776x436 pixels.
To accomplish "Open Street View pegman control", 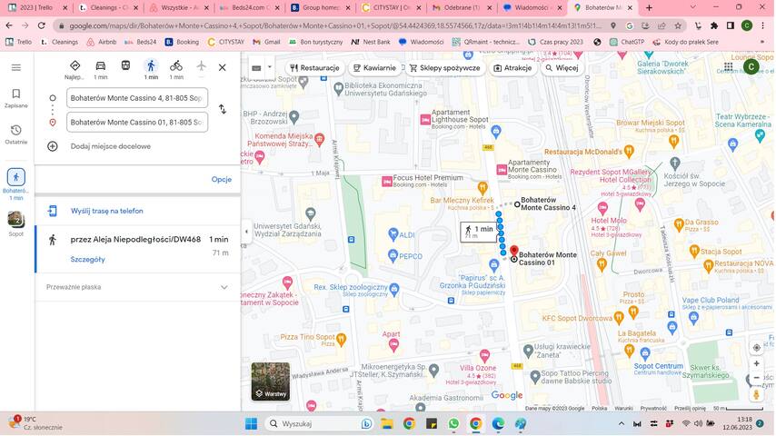I will (x=756, y=394).
